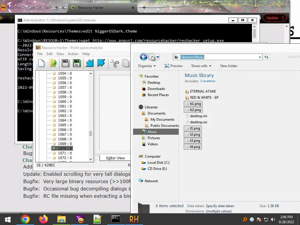The width and height of the screenshot is (300, 225).
Task: Switch to Resource Hacker browser tab
Action: tap(102, 8)
